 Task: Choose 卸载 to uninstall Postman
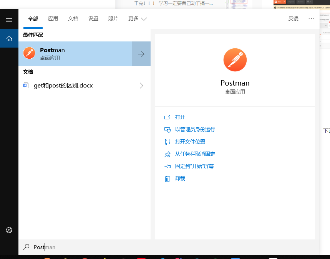tap(180, 178)
